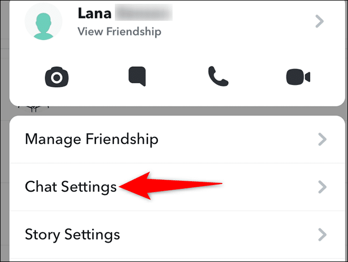This screenshot has height=262, width=348.
Task: Tap the gray gap between the two cards
Action: pyautogui.click(x=177, y=111)
